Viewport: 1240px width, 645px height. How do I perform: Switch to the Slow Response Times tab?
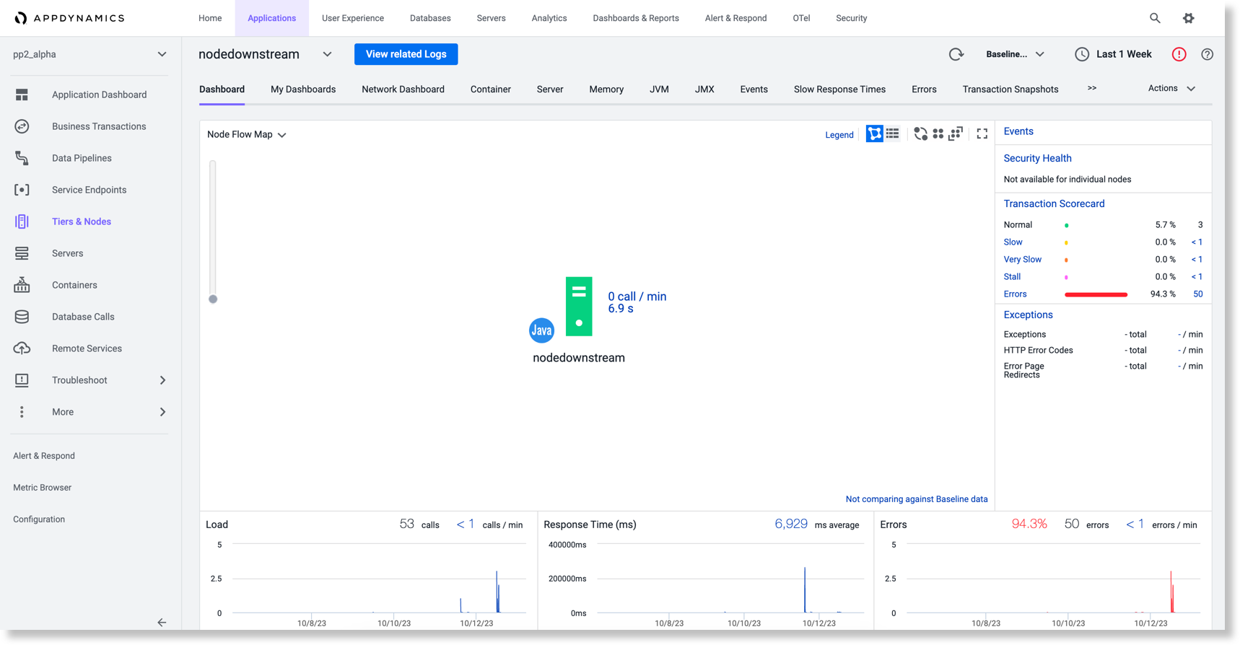pyautogui.click(x=839, y=89)
